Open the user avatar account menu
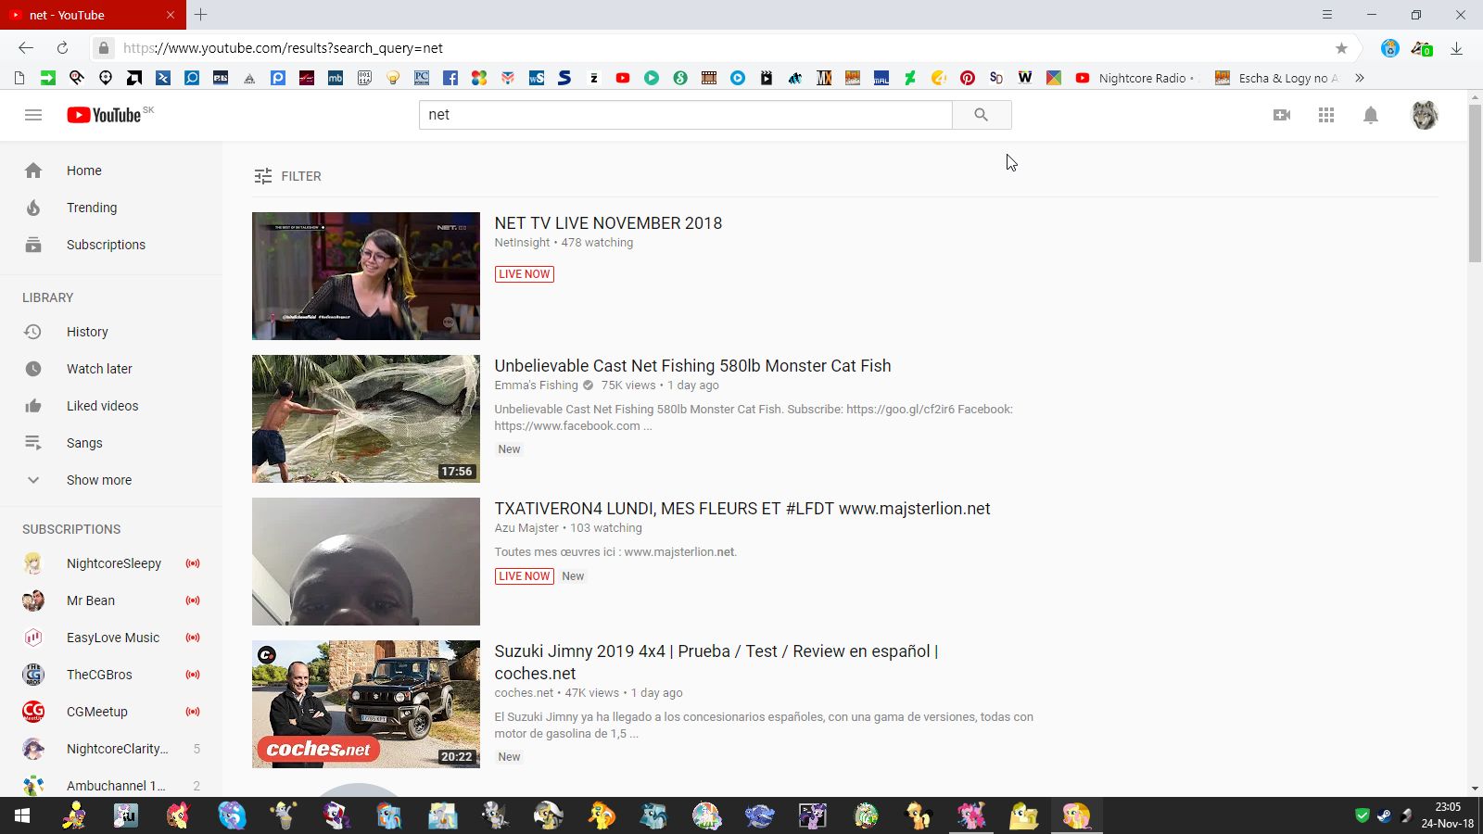 [x=1424, y=115]
